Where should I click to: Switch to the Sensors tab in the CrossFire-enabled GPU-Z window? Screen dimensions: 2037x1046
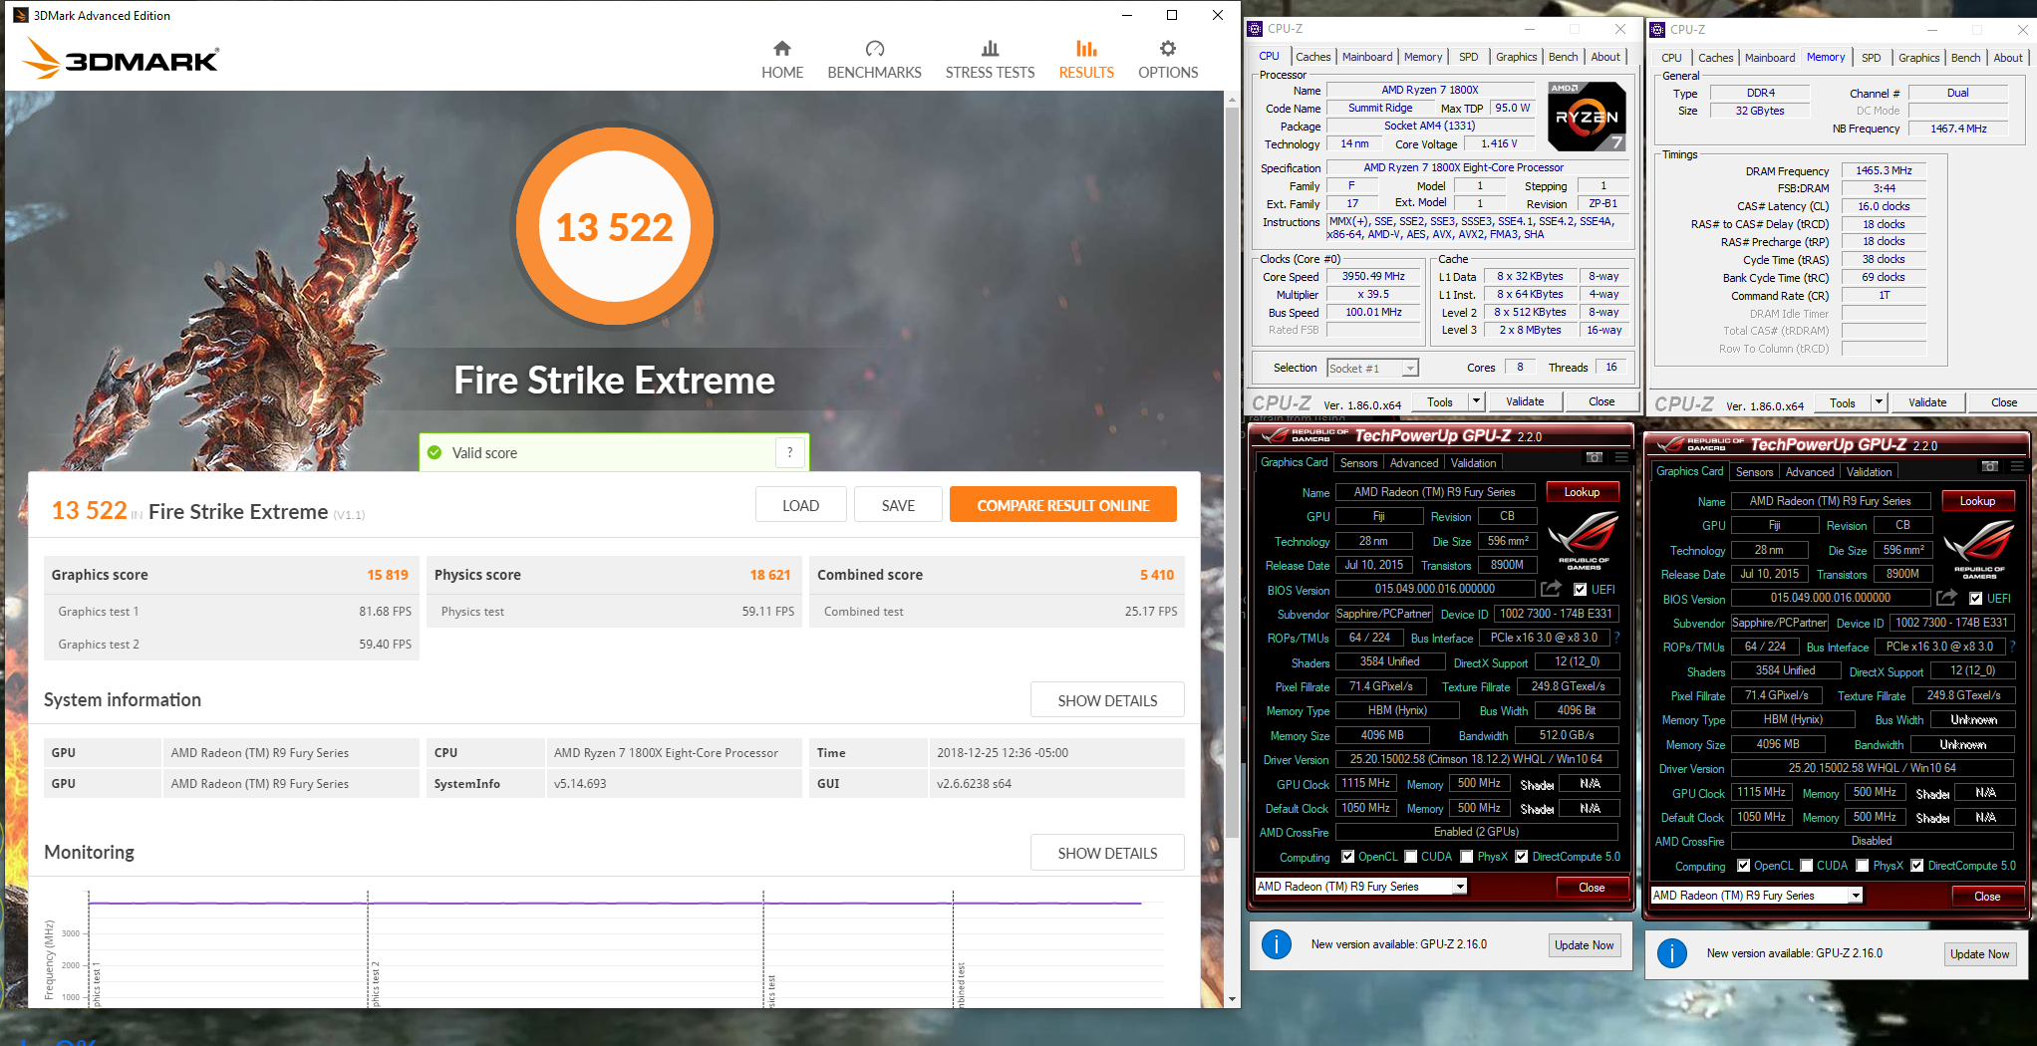coord(1358,463)
